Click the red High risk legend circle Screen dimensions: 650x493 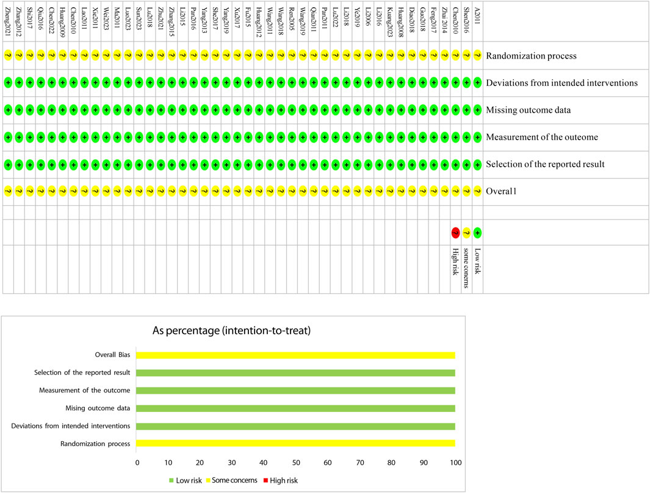click(455, 232)
